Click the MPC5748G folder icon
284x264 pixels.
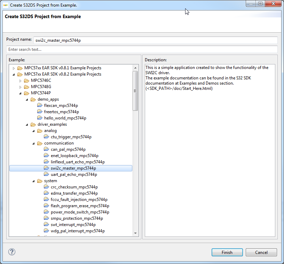pos(26,87)
